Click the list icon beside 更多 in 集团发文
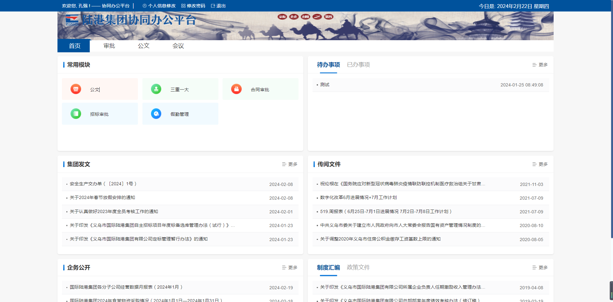The width and height of the screenshot is (613, 302). coord(284,164)
